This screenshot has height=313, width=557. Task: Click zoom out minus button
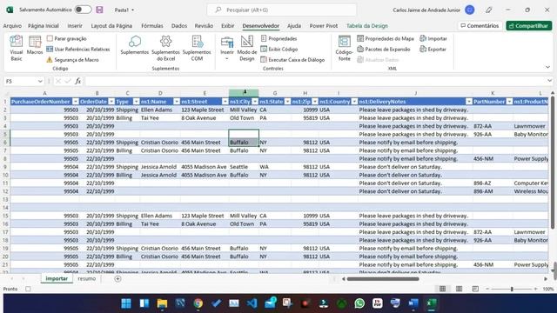pyautogui.click(x=487, y=289)
